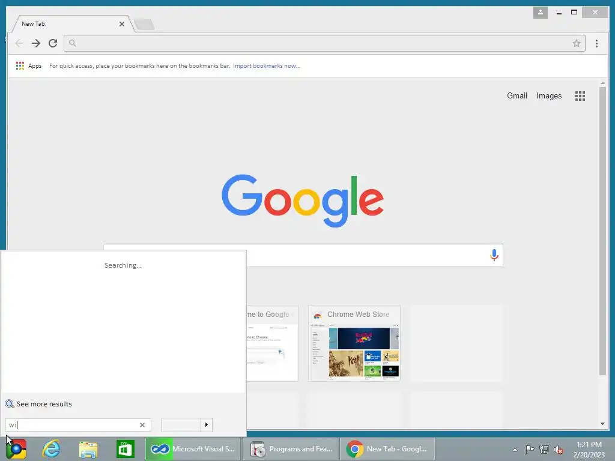The image size is (615, 461).
Task: Click the network tray icon
Action: point(544,449)
